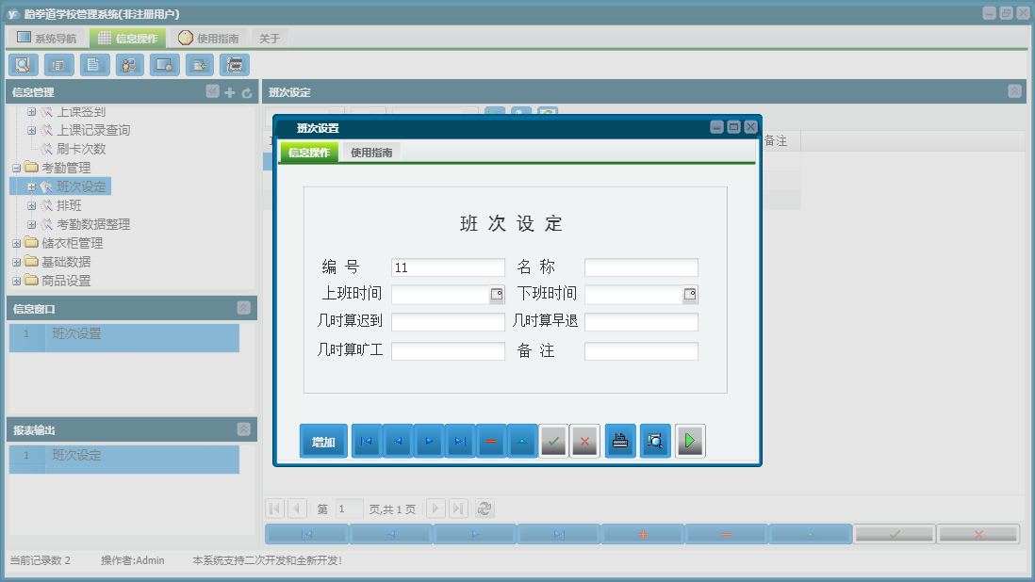Click the second main toolbar icon with columns
Viewport: 1035px width, 582px height.
click(x=58, y=65)
